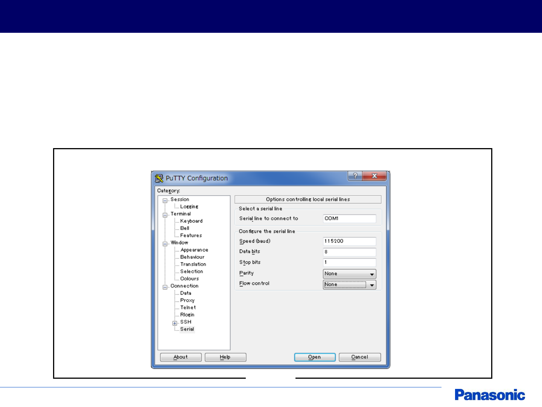This screenshot has height=407, width=542.
Task: Click the Cancel button
Action: tap(360, 357)
